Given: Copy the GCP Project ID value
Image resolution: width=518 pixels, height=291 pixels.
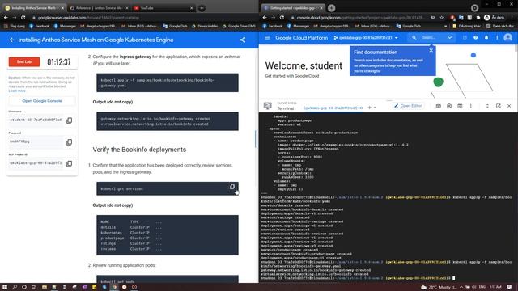Looking at the screenshot, I should tap(69, 163).
